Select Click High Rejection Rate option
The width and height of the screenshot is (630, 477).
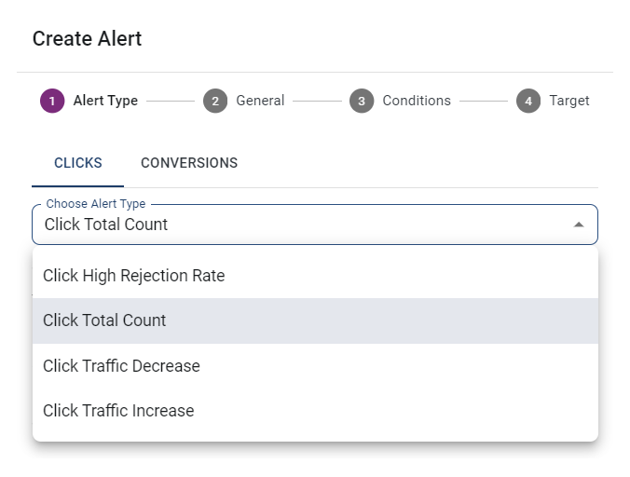pyautogui.click(x=134, y=276)
